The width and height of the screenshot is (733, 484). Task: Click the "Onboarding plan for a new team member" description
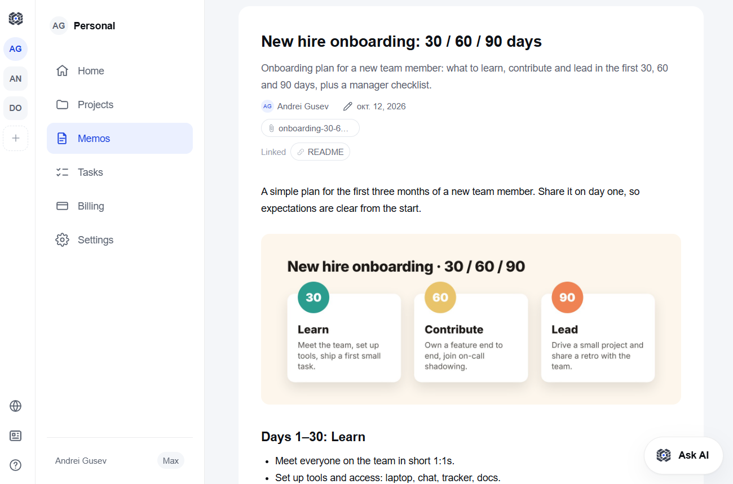465,77
